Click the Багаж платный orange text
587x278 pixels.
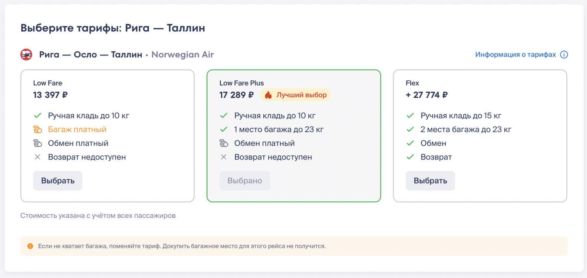pos(77,130)
